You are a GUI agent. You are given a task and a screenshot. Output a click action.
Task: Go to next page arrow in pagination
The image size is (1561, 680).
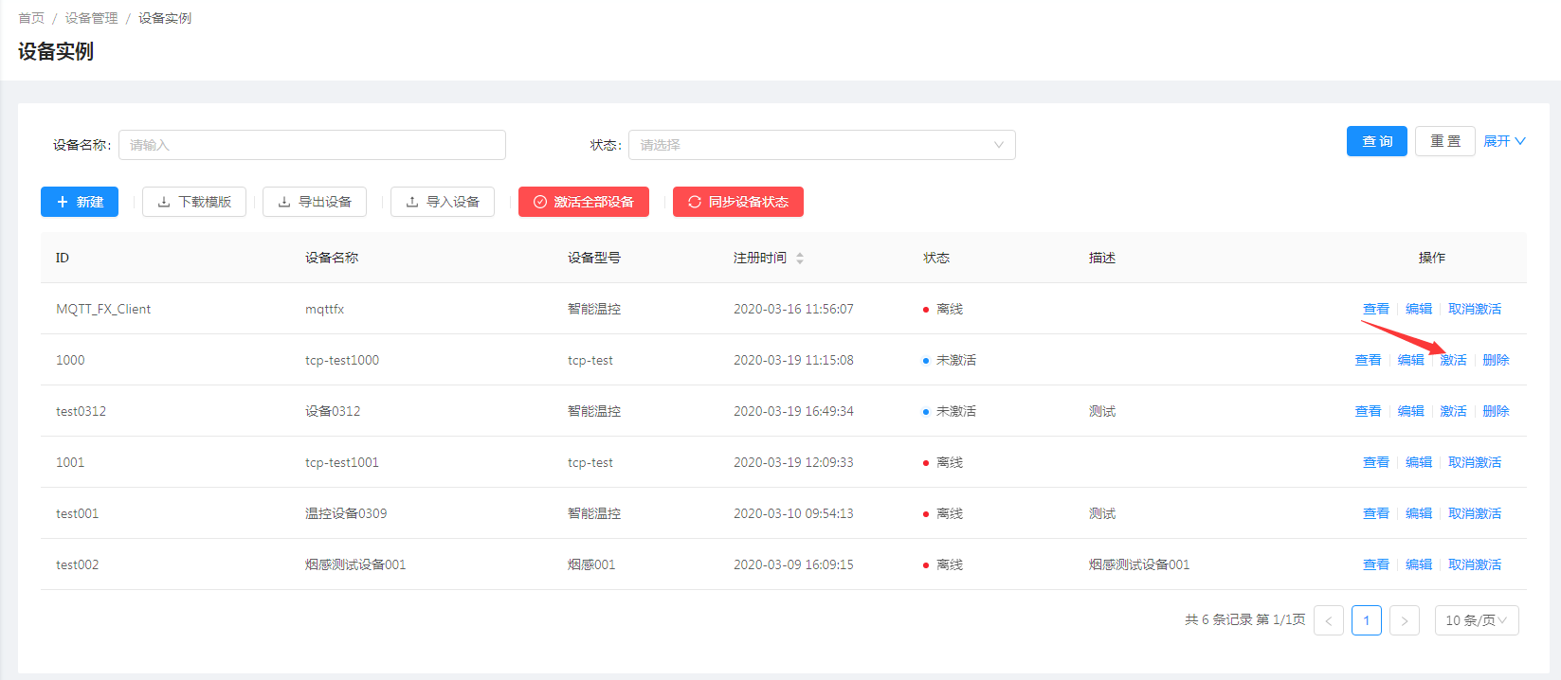pos(1404,620)
